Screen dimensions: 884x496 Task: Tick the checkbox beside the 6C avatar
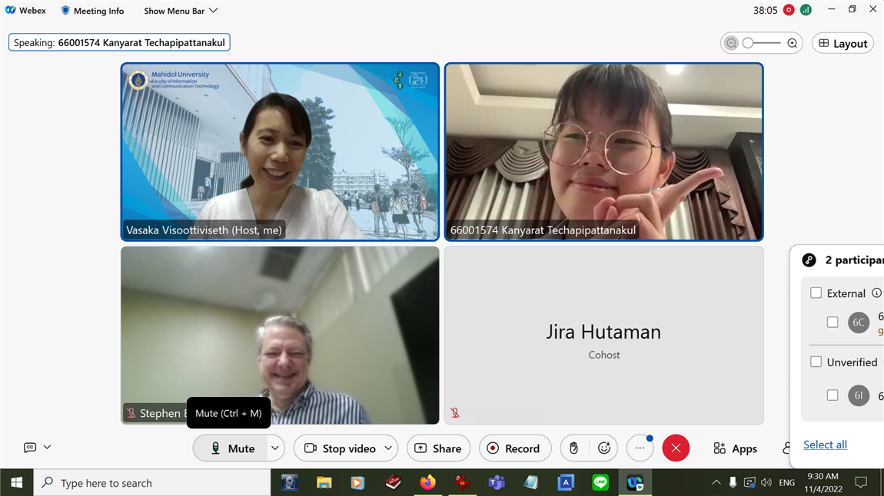832,322
